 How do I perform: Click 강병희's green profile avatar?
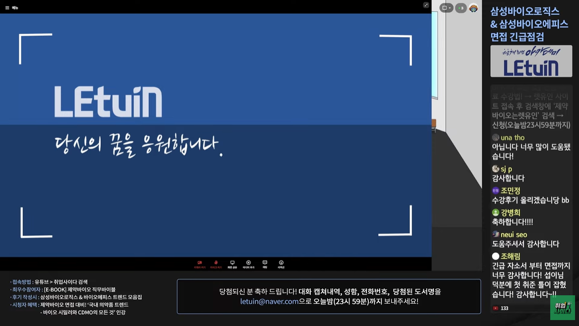tap(495, 212)
